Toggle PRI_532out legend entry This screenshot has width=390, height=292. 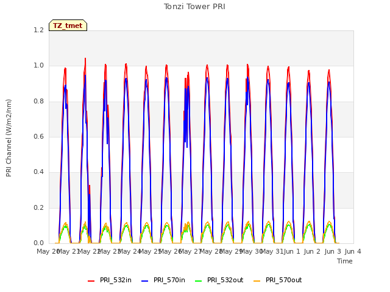coord(219,280)
